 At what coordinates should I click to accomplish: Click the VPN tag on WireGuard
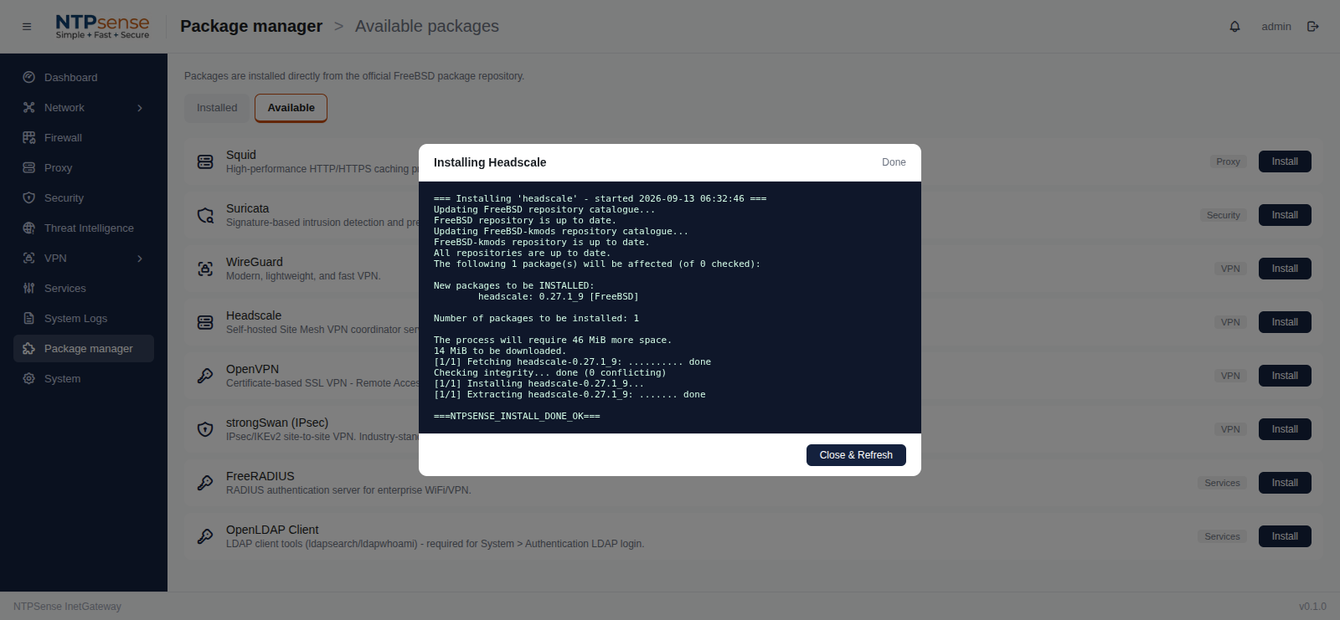[1230, 269]
